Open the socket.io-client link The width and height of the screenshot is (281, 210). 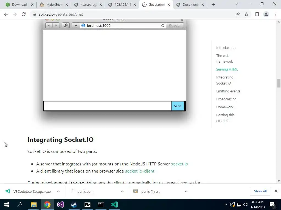click(x=140, y=171)
